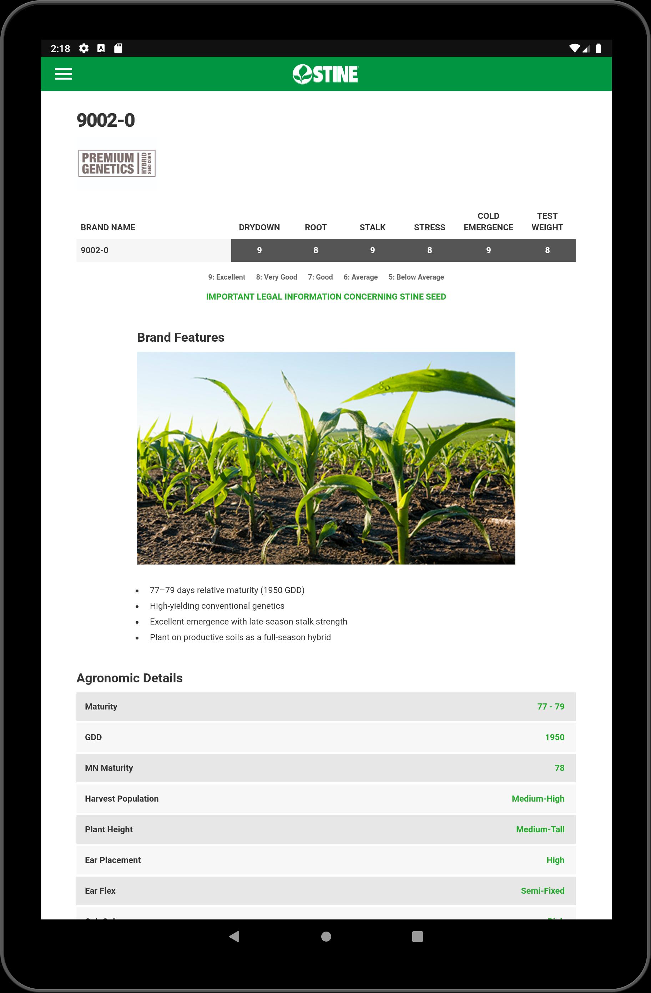This screenshot has height=993, width=651.
Task: Tap the ROOT column header
Action: tap(315, 227)
